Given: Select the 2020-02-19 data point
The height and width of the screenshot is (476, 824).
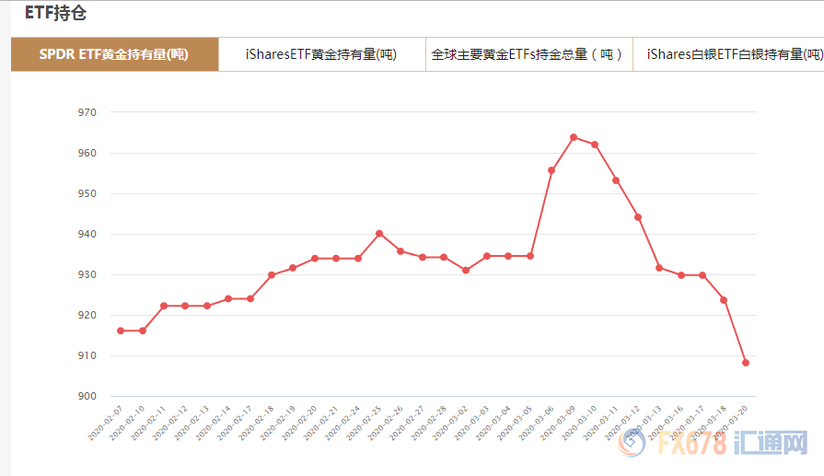Looking at the screenshot, I should (x=294, y=268).
